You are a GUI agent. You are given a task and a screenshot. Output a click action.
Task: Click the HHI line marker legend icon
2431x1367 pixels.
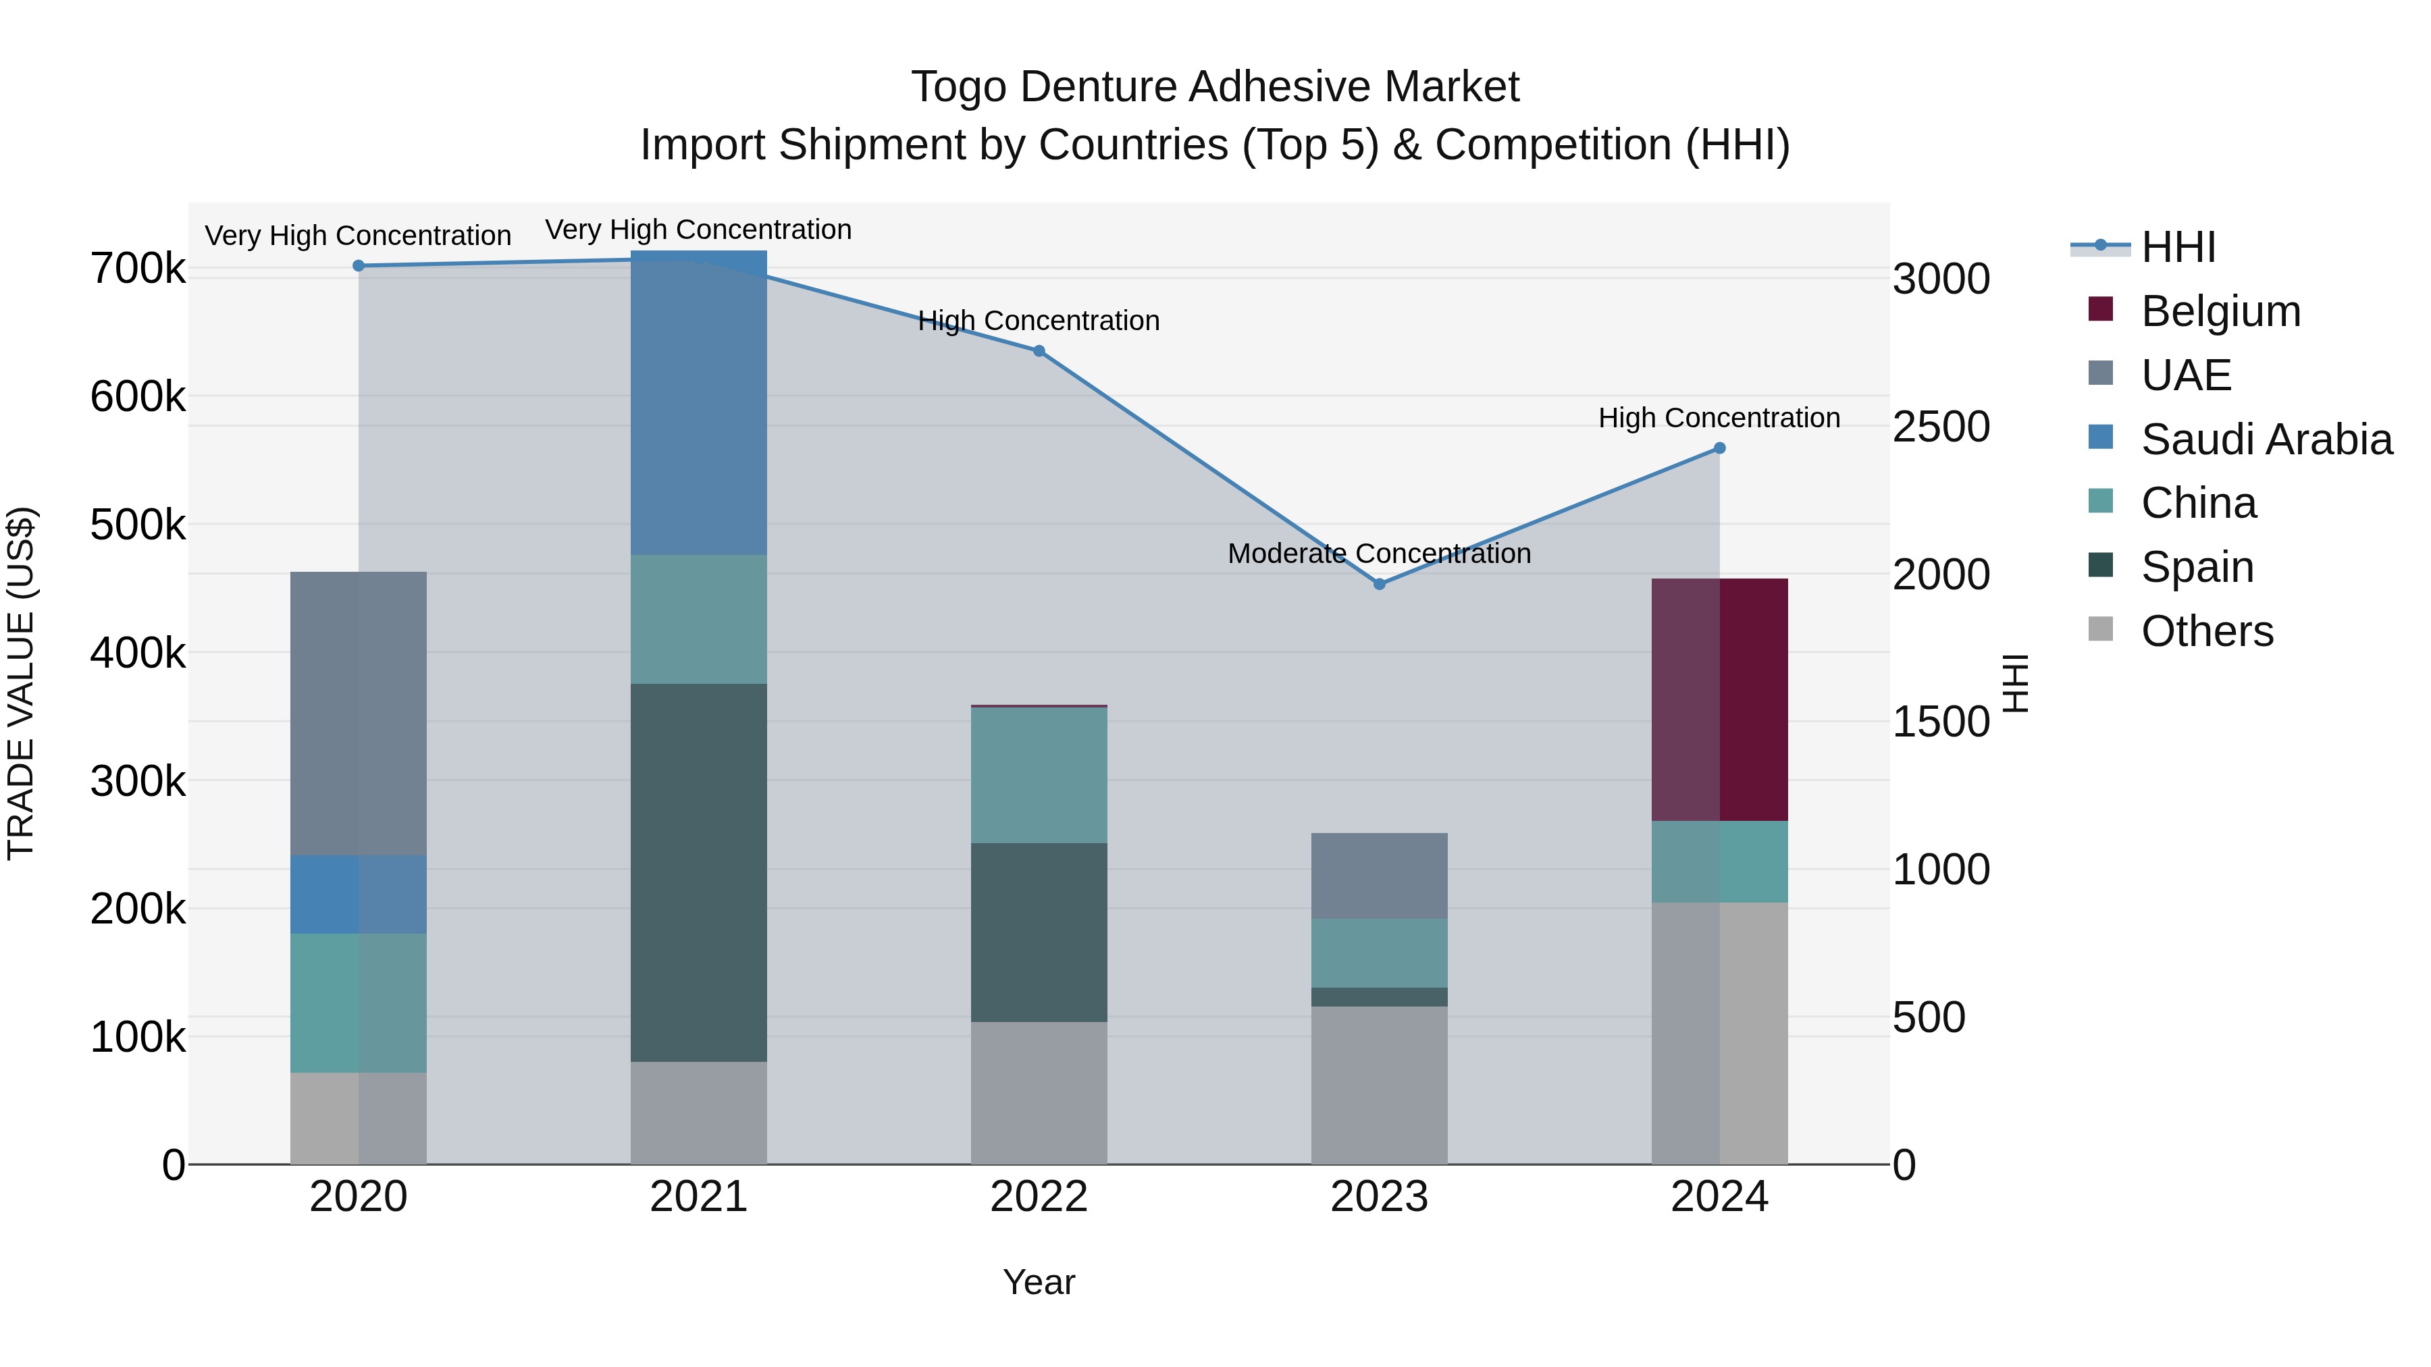point(2101,245)
